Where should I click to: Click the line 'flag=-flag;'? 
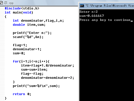click(x=32, y=74)
